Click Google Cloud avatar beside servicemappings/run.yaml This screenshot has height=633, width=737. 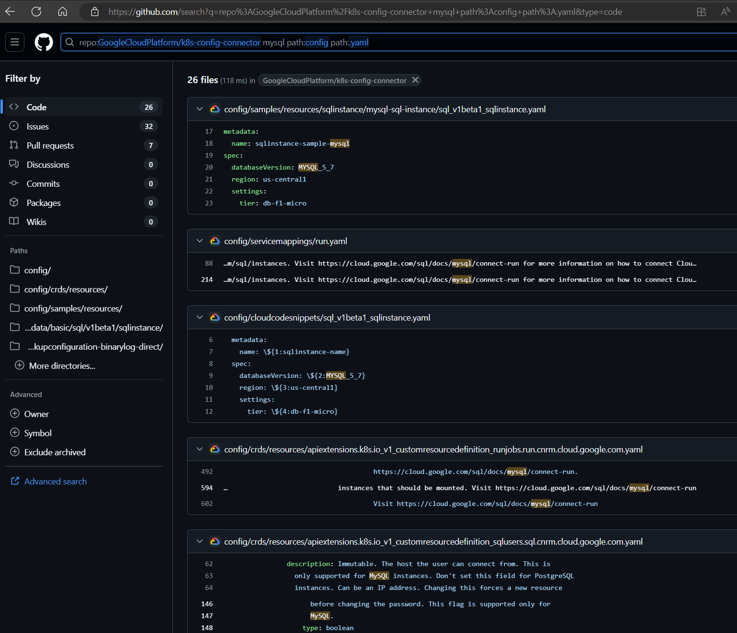[215, 241]
